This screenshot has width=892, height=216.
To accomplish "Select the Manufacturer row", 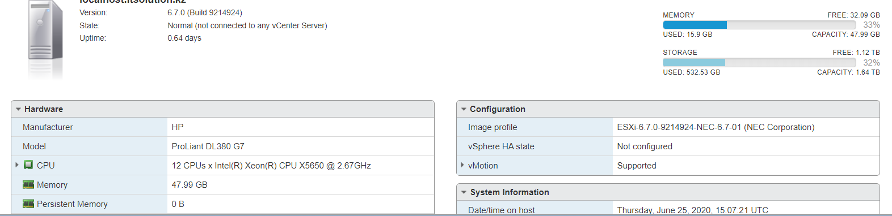I will point(222,127).
